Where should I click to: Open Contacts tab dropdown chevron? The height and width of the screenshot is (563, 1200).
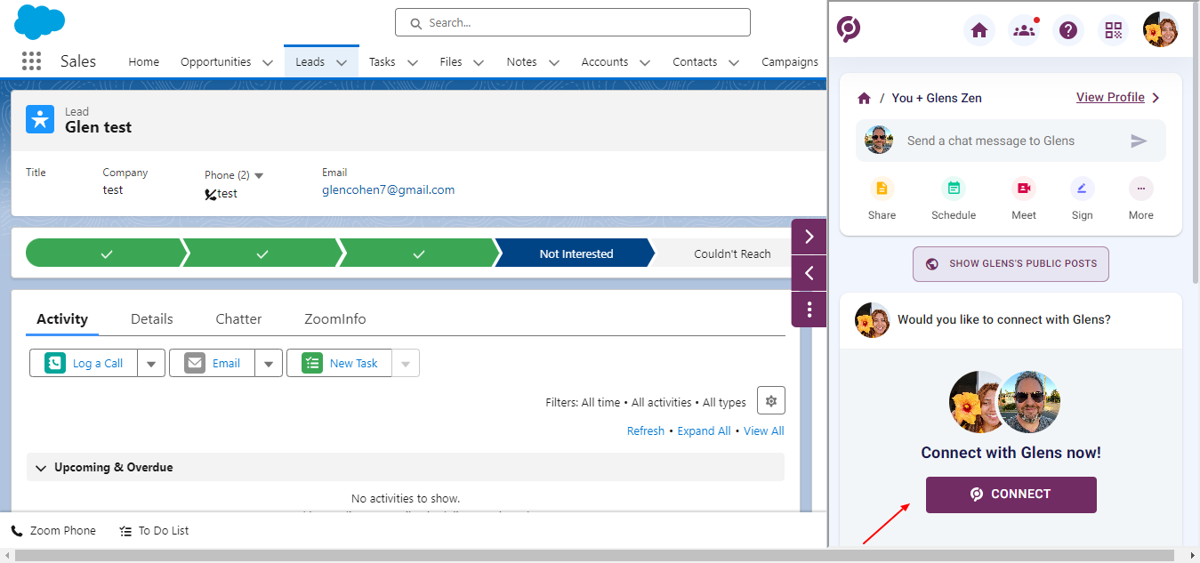tap(734, 62)
